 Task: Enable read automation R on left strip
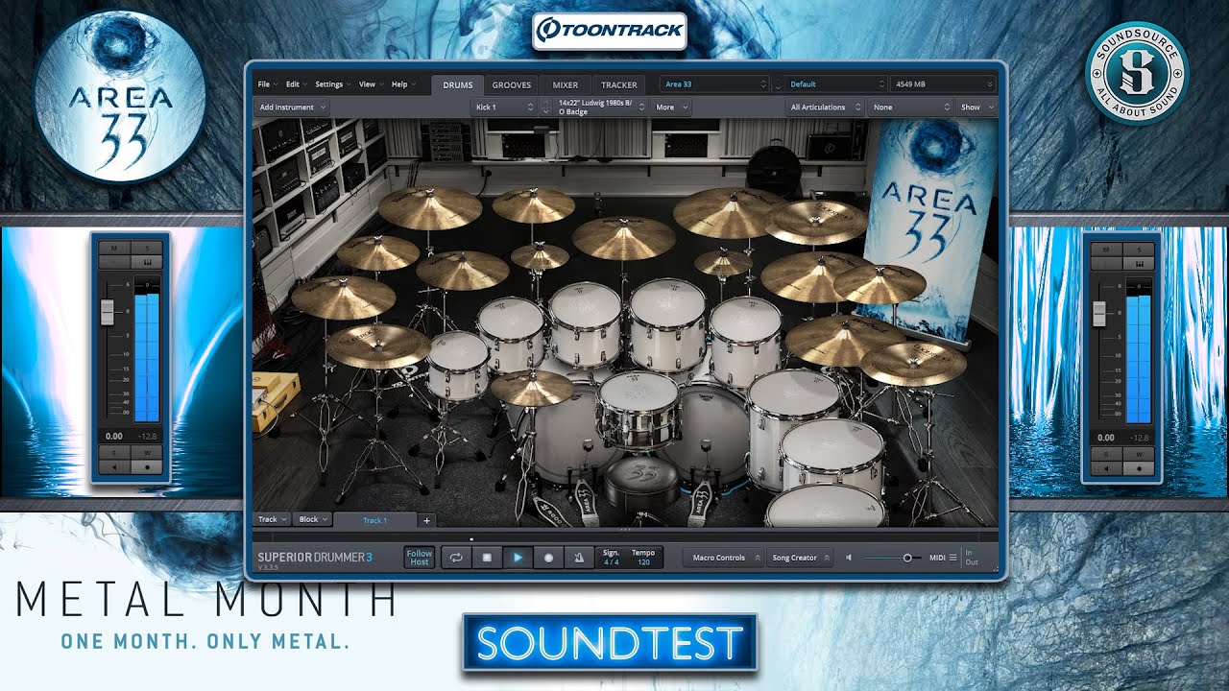[x=113, y=452]
